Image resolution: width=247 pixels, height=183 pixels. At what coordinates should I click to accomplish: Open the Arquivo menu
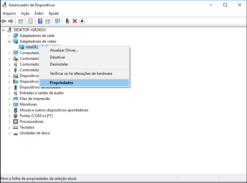[x=9, y=13]
